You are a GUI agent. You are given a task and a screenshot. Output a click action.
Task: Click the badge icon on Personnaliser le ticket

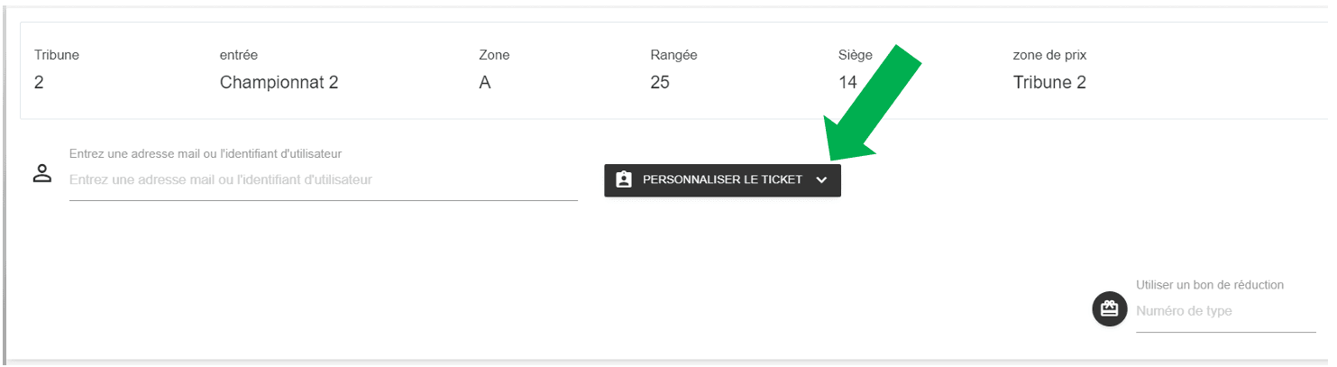click(623, 179)
